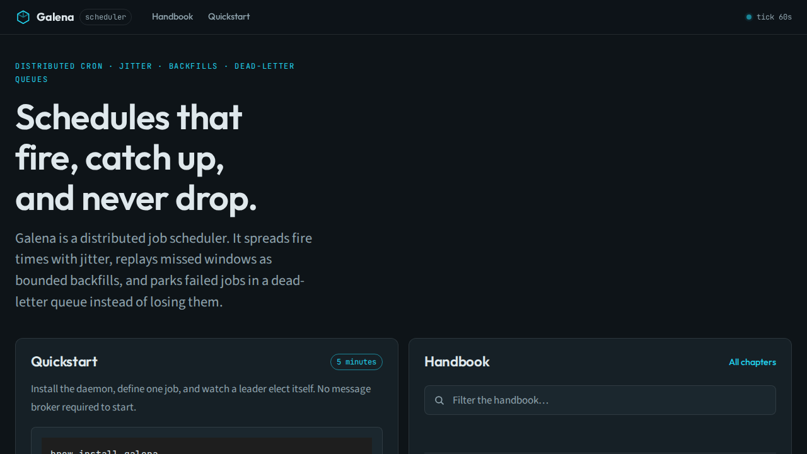Click the Schedules that fire headline
The width and height of the screenshot is (807, 454).
[136, 158]
